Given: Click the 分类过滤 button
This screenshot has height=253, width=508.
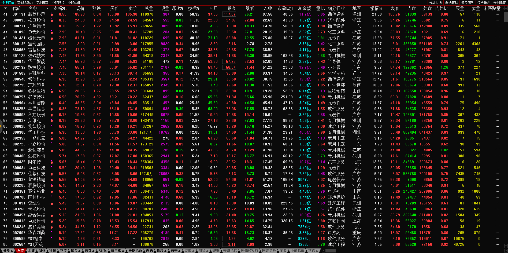Looking at the screenshot, I should [435, 3].
